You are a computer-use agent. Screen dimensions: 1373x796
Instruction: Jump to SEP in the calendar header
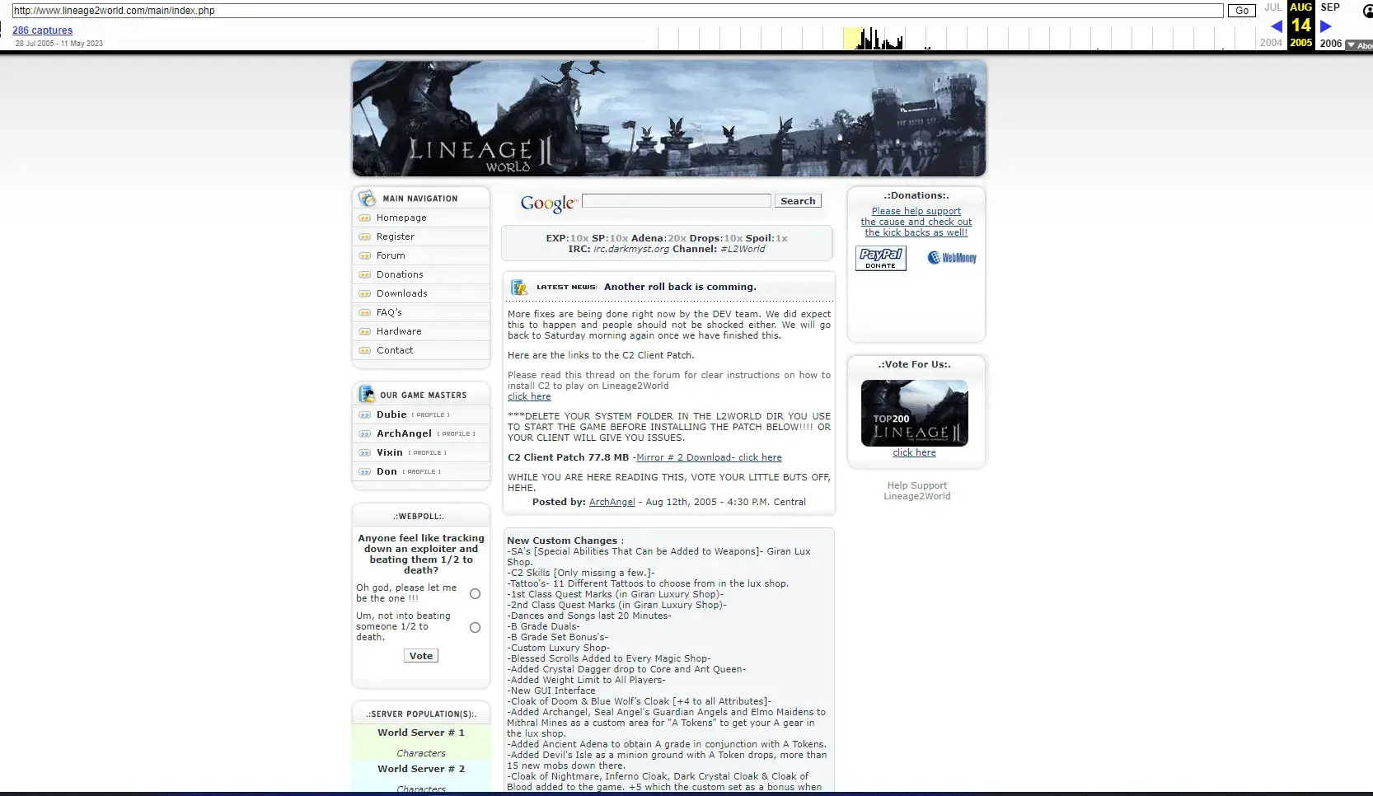click(x=1330, y=7)
